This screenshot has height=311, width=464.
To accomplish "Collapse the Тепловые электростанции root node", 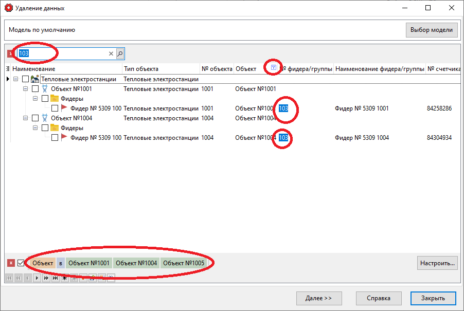I will [16, 79].
